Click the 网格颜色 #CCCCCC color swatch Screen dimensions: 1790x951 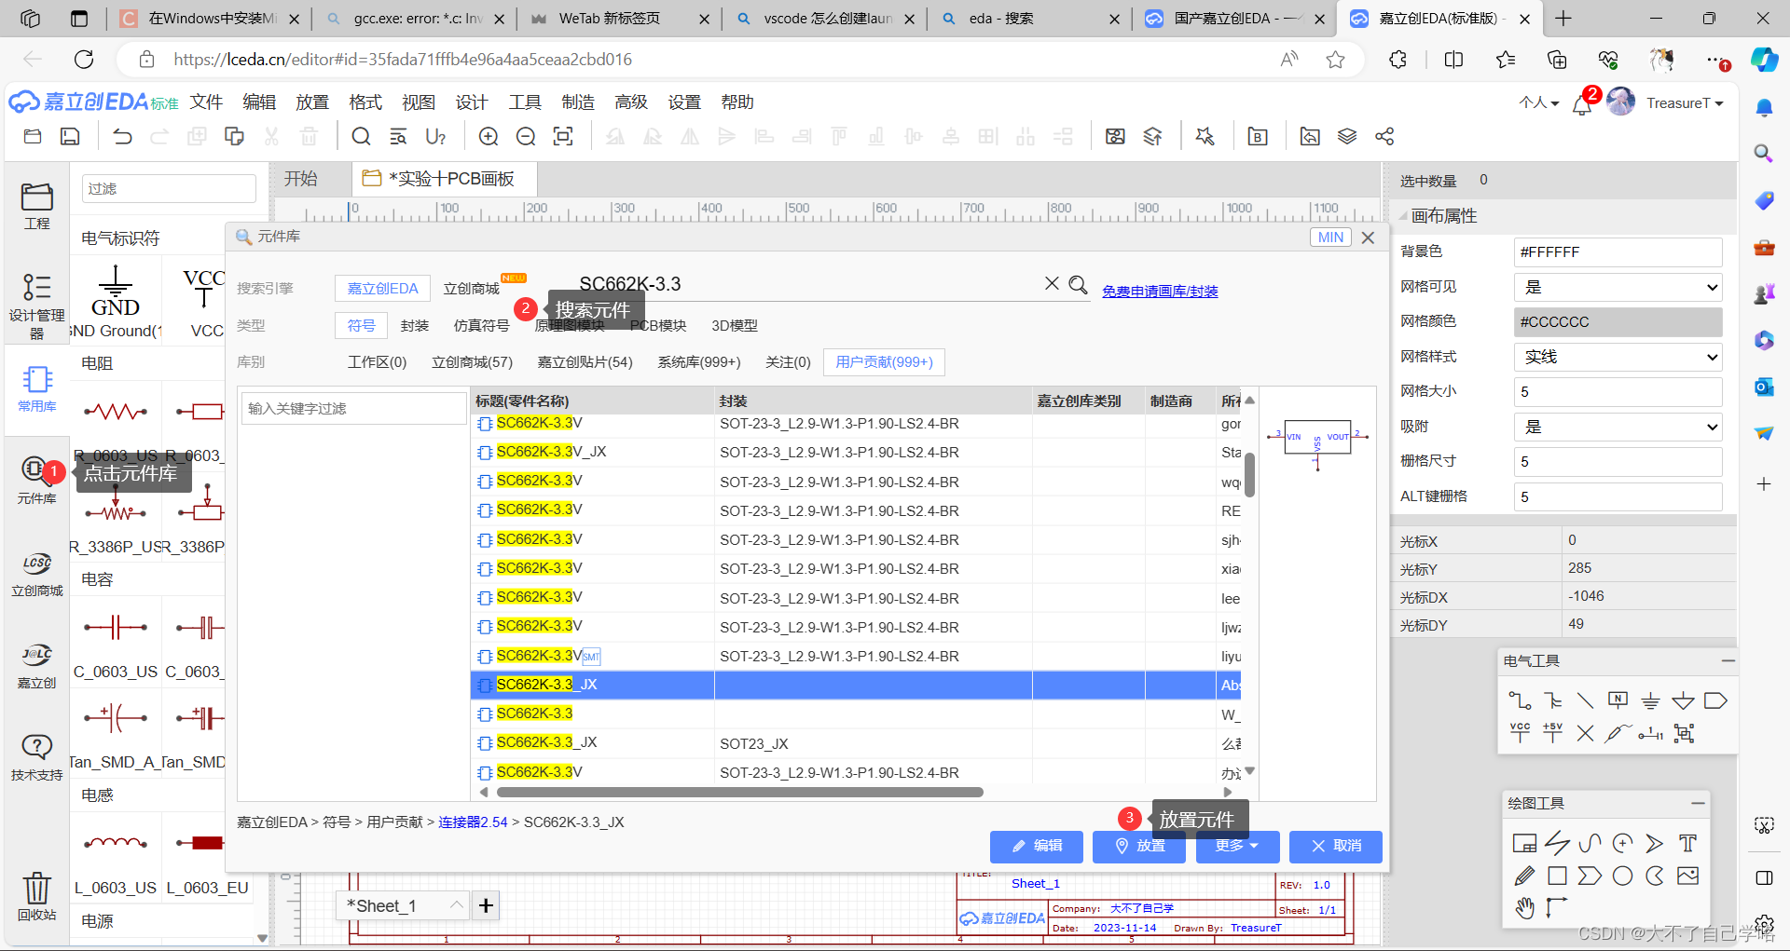[x=1618, y=321]
